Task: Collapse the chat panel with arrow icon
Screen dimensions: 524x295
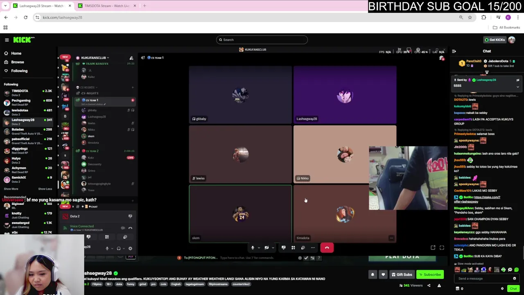Action: point(454,51)
